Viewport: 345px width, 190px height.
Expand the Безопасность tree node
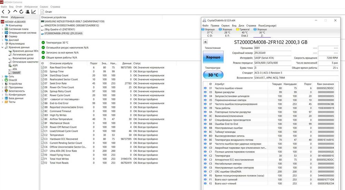(2, 91)
